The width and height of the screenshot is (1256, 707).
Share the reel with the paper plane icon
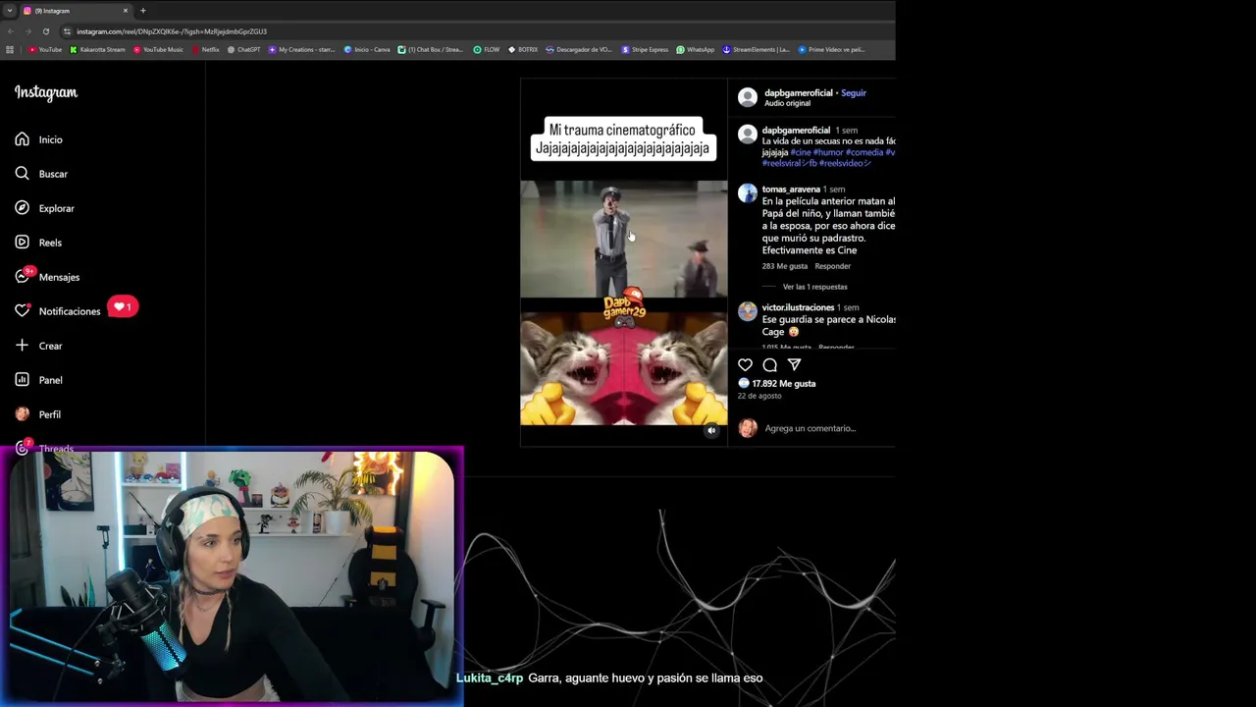[x=794, y=365]
